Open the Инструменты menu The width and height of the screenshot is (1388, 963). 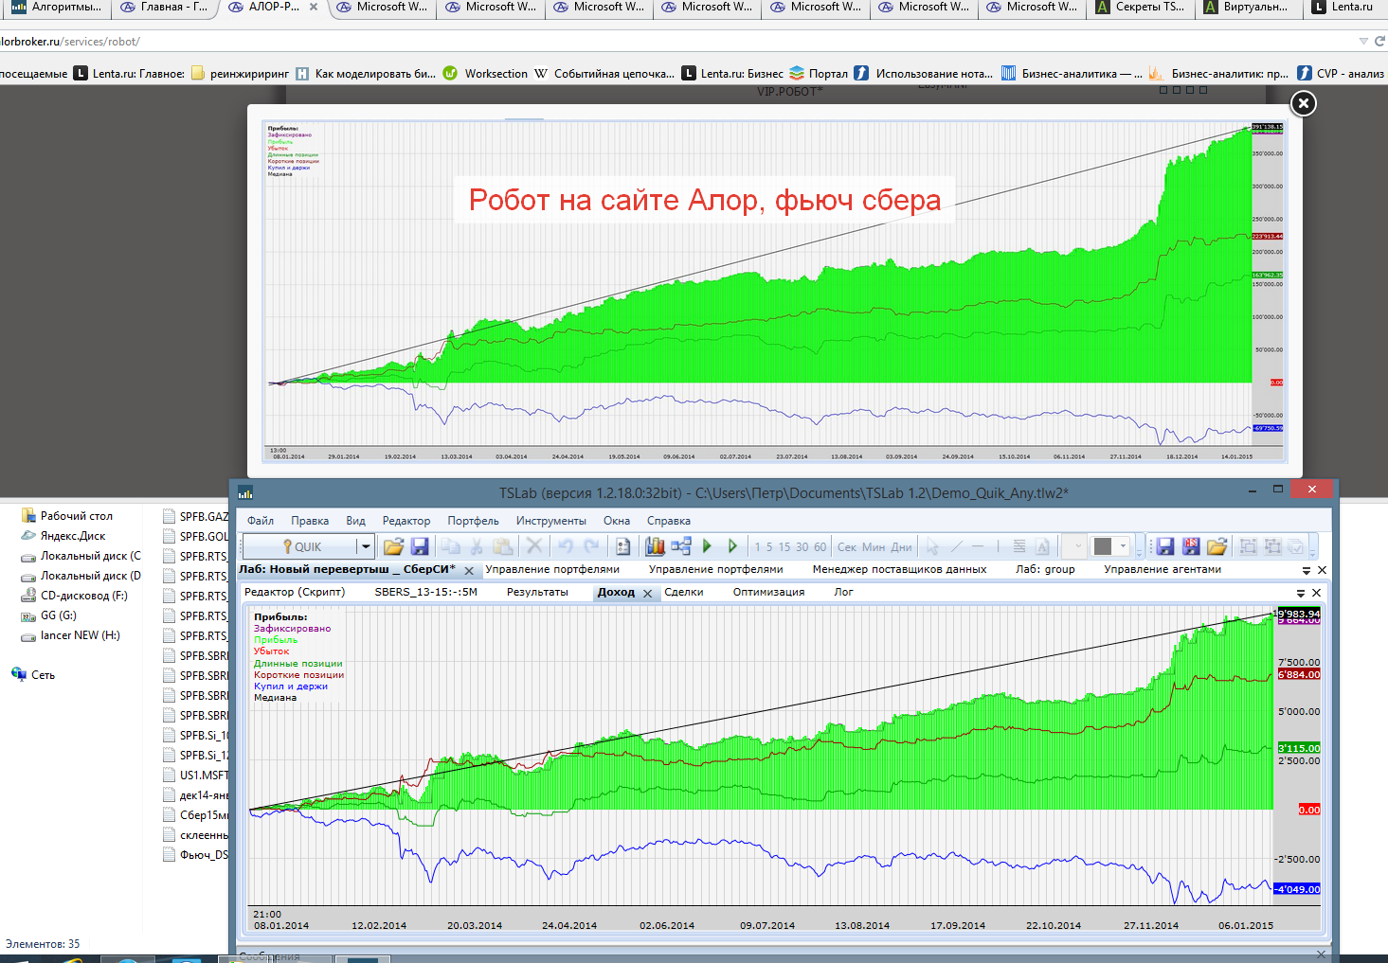(x=550, y=521)
